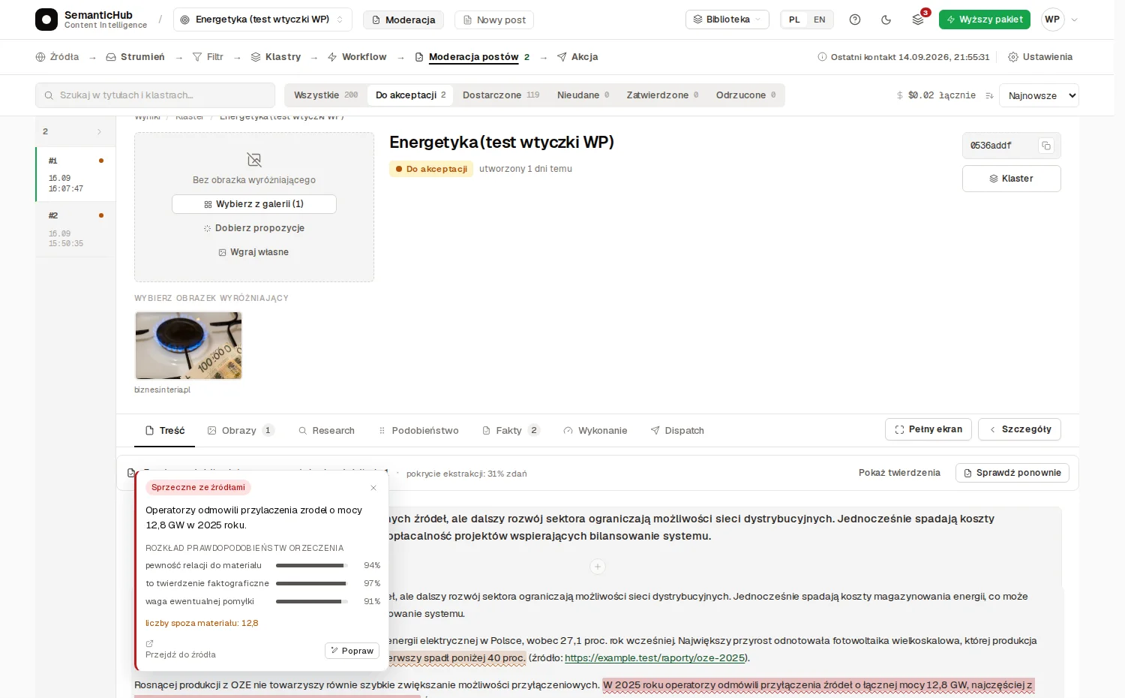The height and width of the screenshot is (698, 1125).
Task: Open Ustawienia settings
Action: click(x=1039, y=57)
